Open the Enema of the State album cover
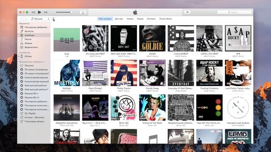Screen dimensions: 271x152 (x=152, y=108)
